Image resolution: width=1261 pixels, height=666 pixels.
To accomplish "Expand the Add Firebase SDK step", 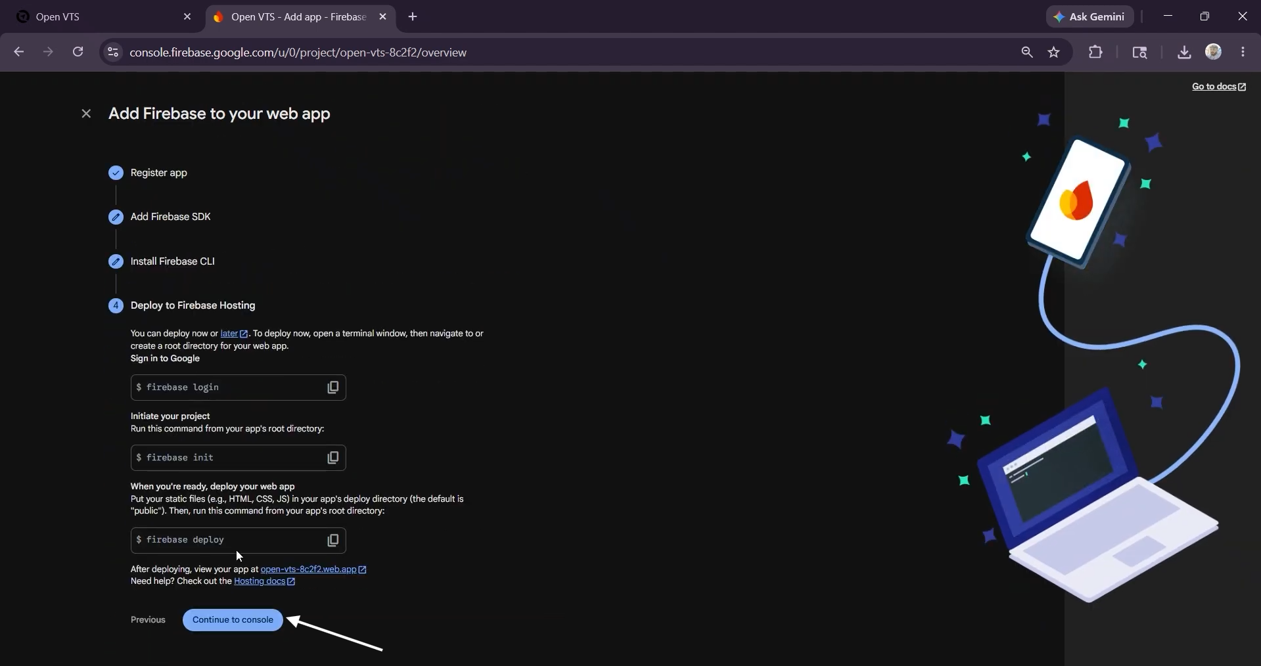I will click(x=171, y=217).
